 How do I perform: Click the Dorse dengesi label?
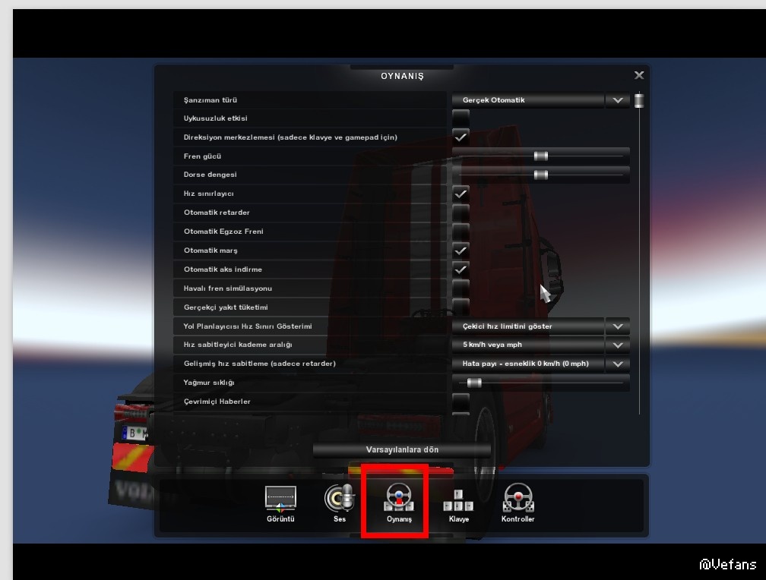(x=210, y=175)
